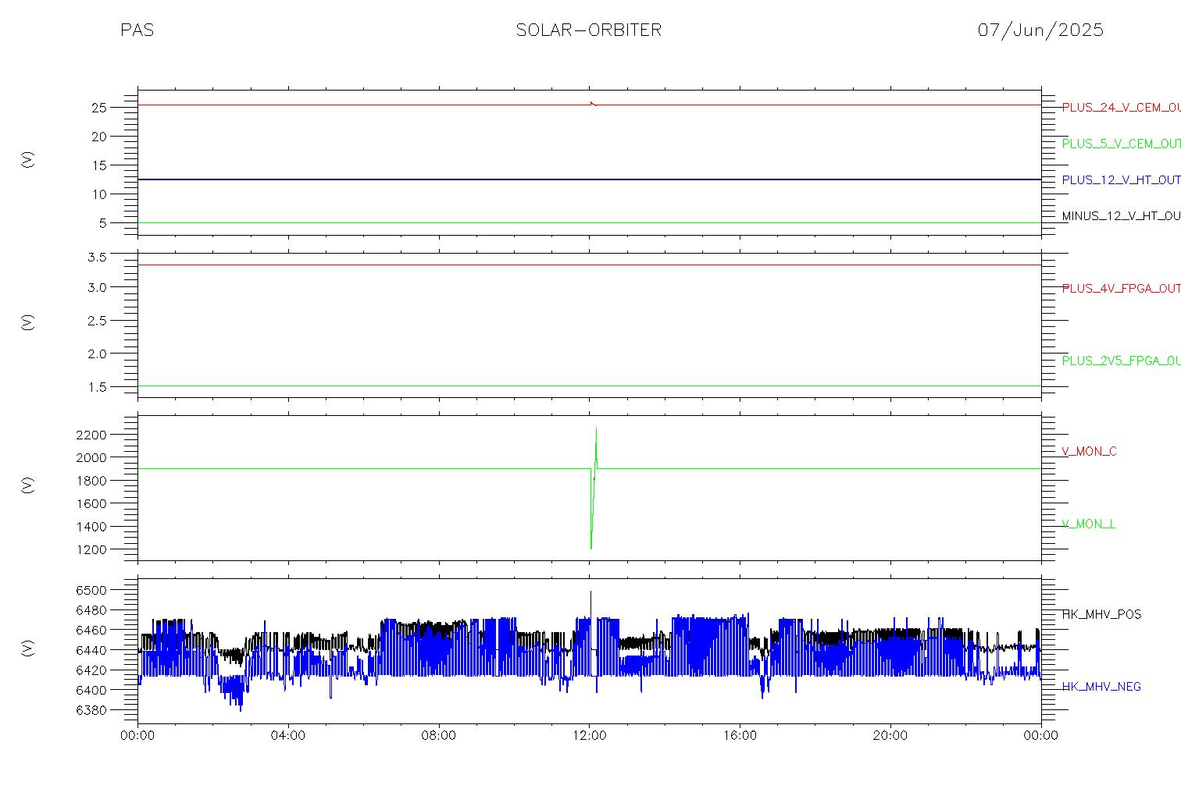
Task: Click the red 24V bump near 12:00
Action: (593, 103)
